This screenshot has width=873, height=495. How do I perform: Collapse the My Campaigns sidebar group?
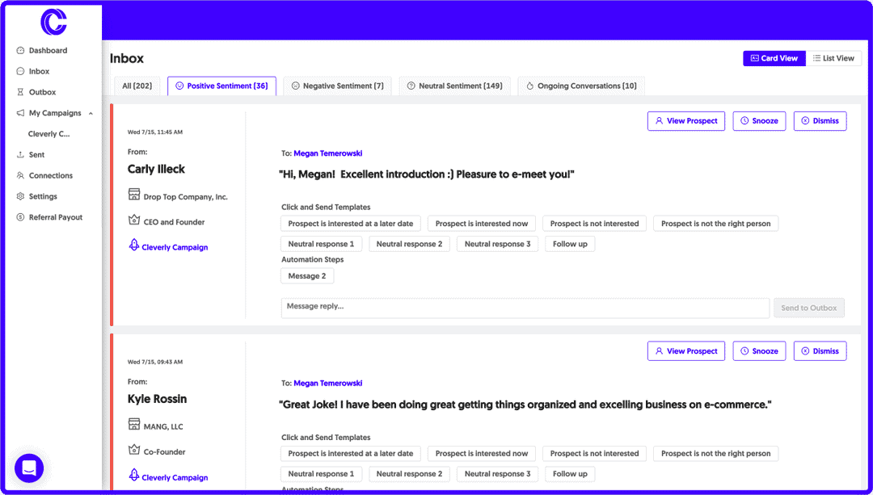[x=91, y=114]
